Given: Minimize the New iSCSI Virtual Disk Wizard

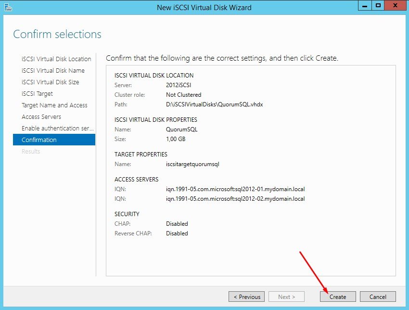Looking at the screenshot, I should coord(364,6).
